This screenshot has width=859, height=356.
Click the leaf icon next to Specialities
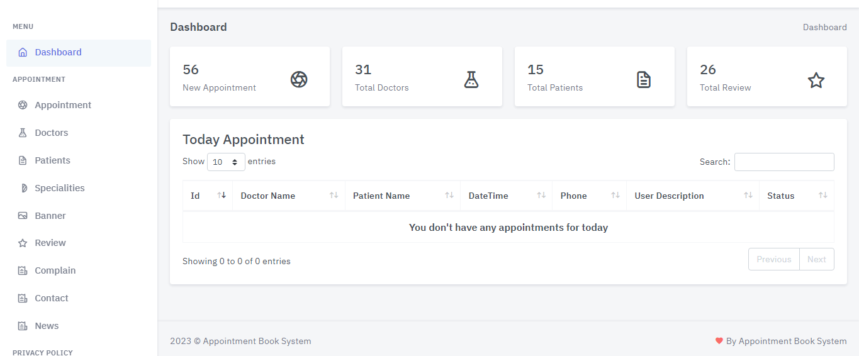23,188
